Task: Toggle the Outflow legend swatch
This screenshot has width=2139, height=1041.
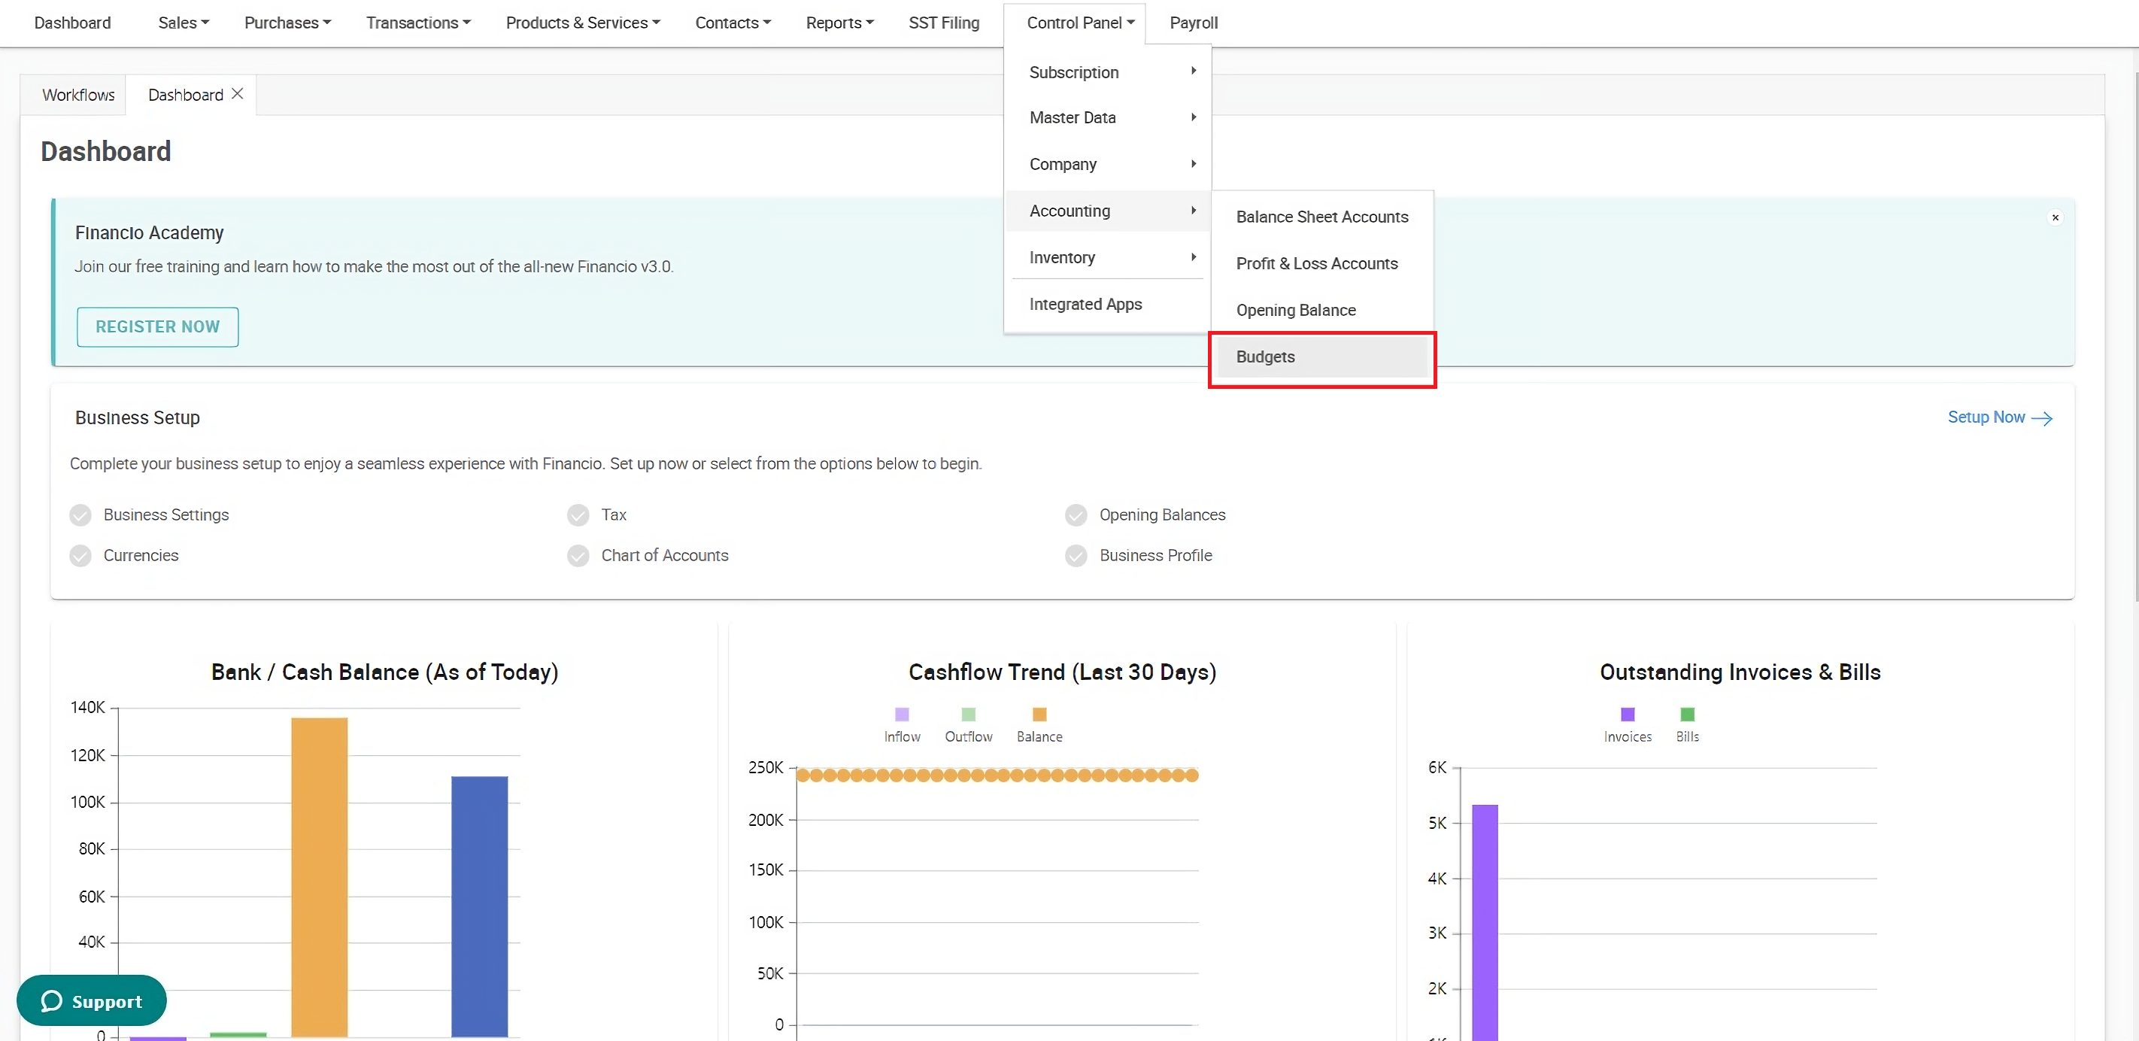Action: [x=968, y=714]
